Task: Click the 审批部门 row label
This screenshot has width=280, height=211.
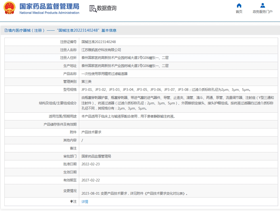Action: click(x=70, y=156)
